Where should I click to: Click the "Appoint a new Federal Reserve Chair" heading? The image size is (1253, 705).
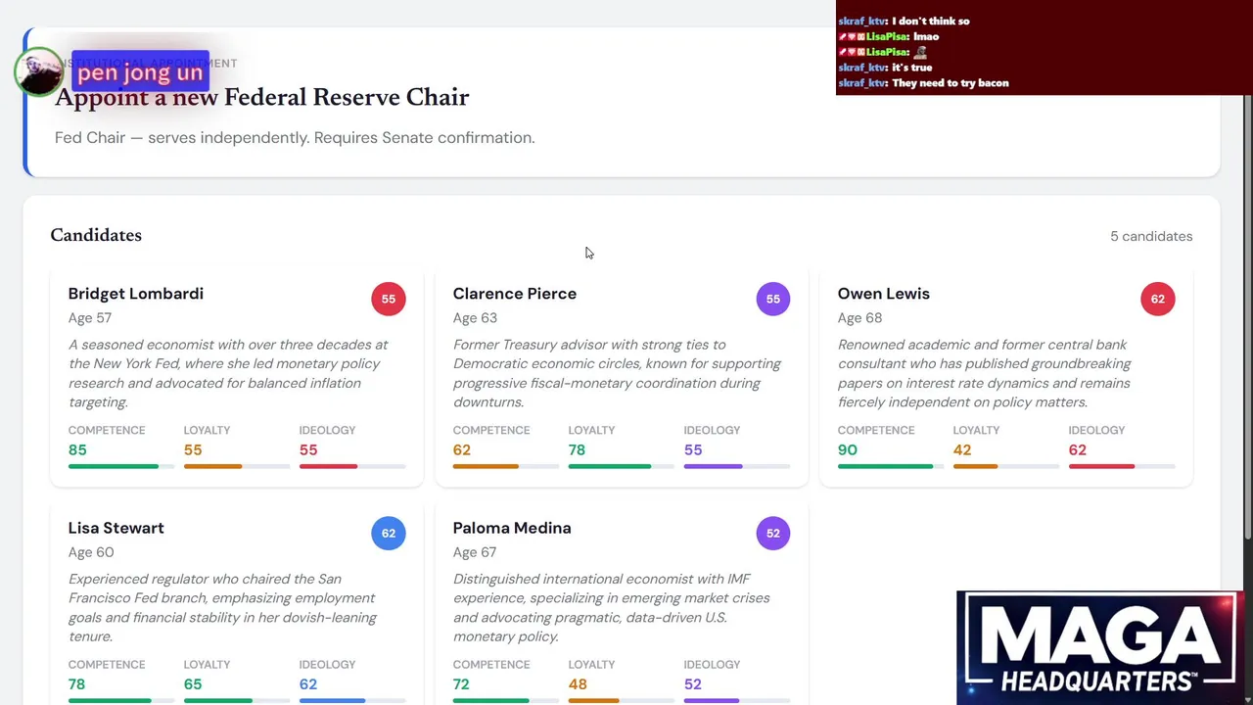click(262, 97)
